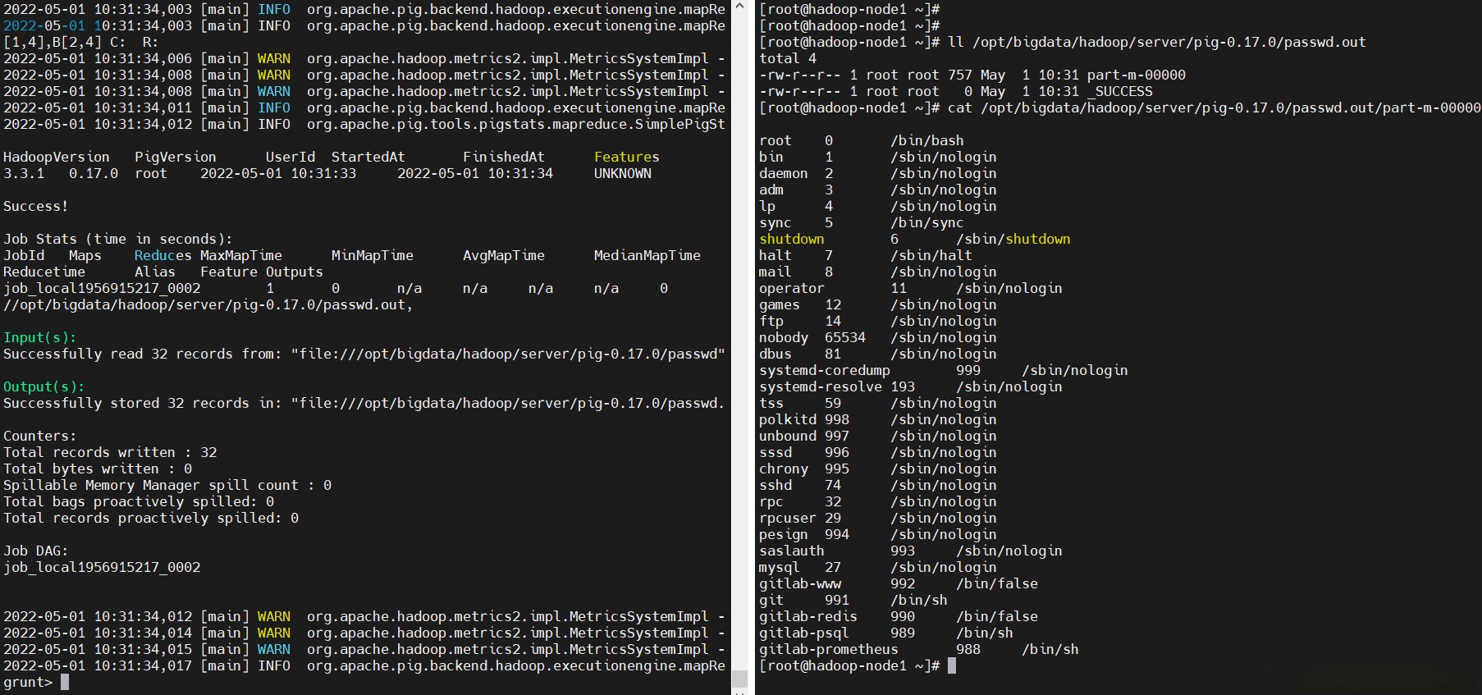Click the scroll down arrow of left terminal
1482x695 pixels.
(x=739, y=692)
